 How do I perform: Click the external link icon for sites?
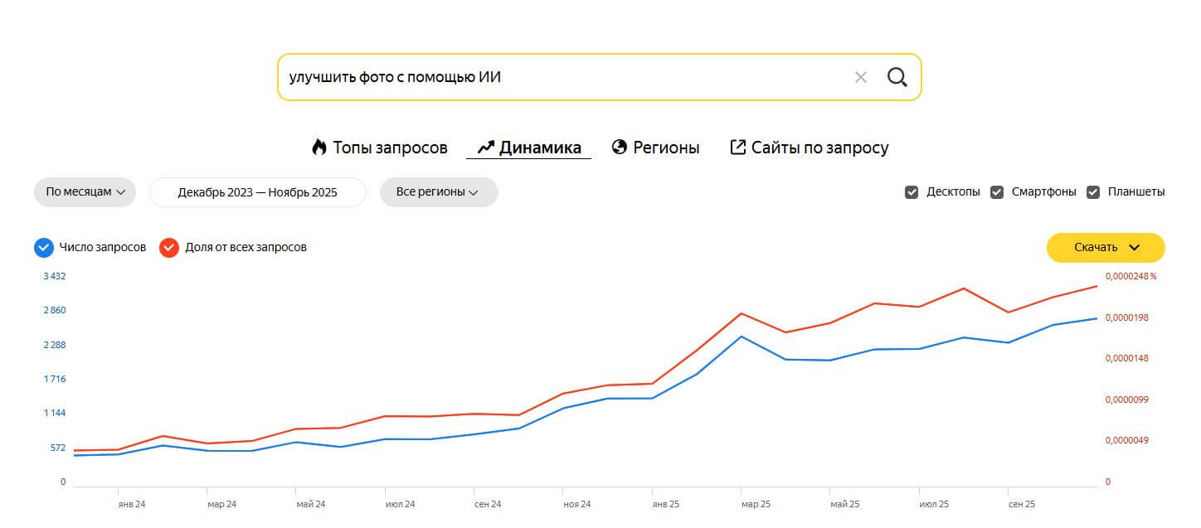click(737, 148)
